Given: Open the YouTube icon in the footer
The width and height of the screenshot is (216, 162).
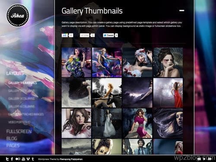Looking at the screenshot, I should (23, 159).
